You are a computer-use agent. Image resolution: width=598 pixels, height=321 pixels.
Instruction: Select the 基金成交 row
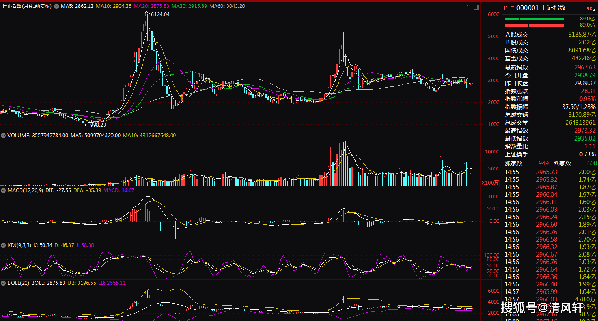(550, 59)
